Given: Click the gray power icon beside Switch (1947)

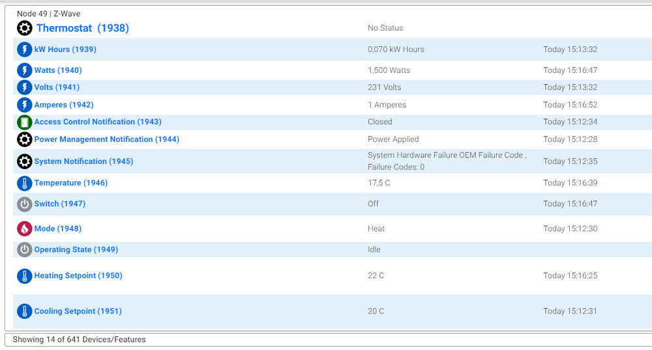Looking at the screenshot, I should click(24, 204).
